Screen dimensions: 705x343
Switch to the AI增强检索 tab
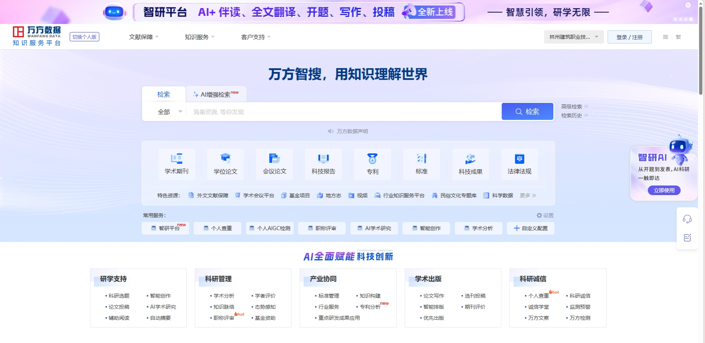coord(216,94)
